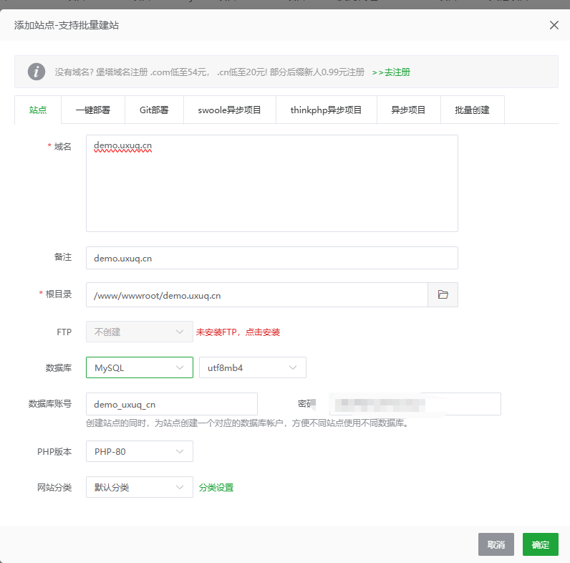Switch to the 一键部署 tab
This screenshot has height=563, width=570.
pyautogui.click(x=93, y=110)
